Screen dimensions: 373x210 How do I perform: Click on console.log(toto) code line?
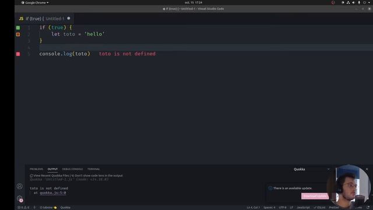point(65,54)
